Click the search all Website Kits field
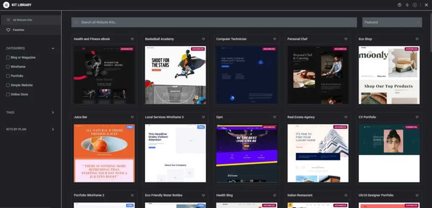Image resolution: width=432 pixels, height=208 pixels. click(x=215, y=22)
